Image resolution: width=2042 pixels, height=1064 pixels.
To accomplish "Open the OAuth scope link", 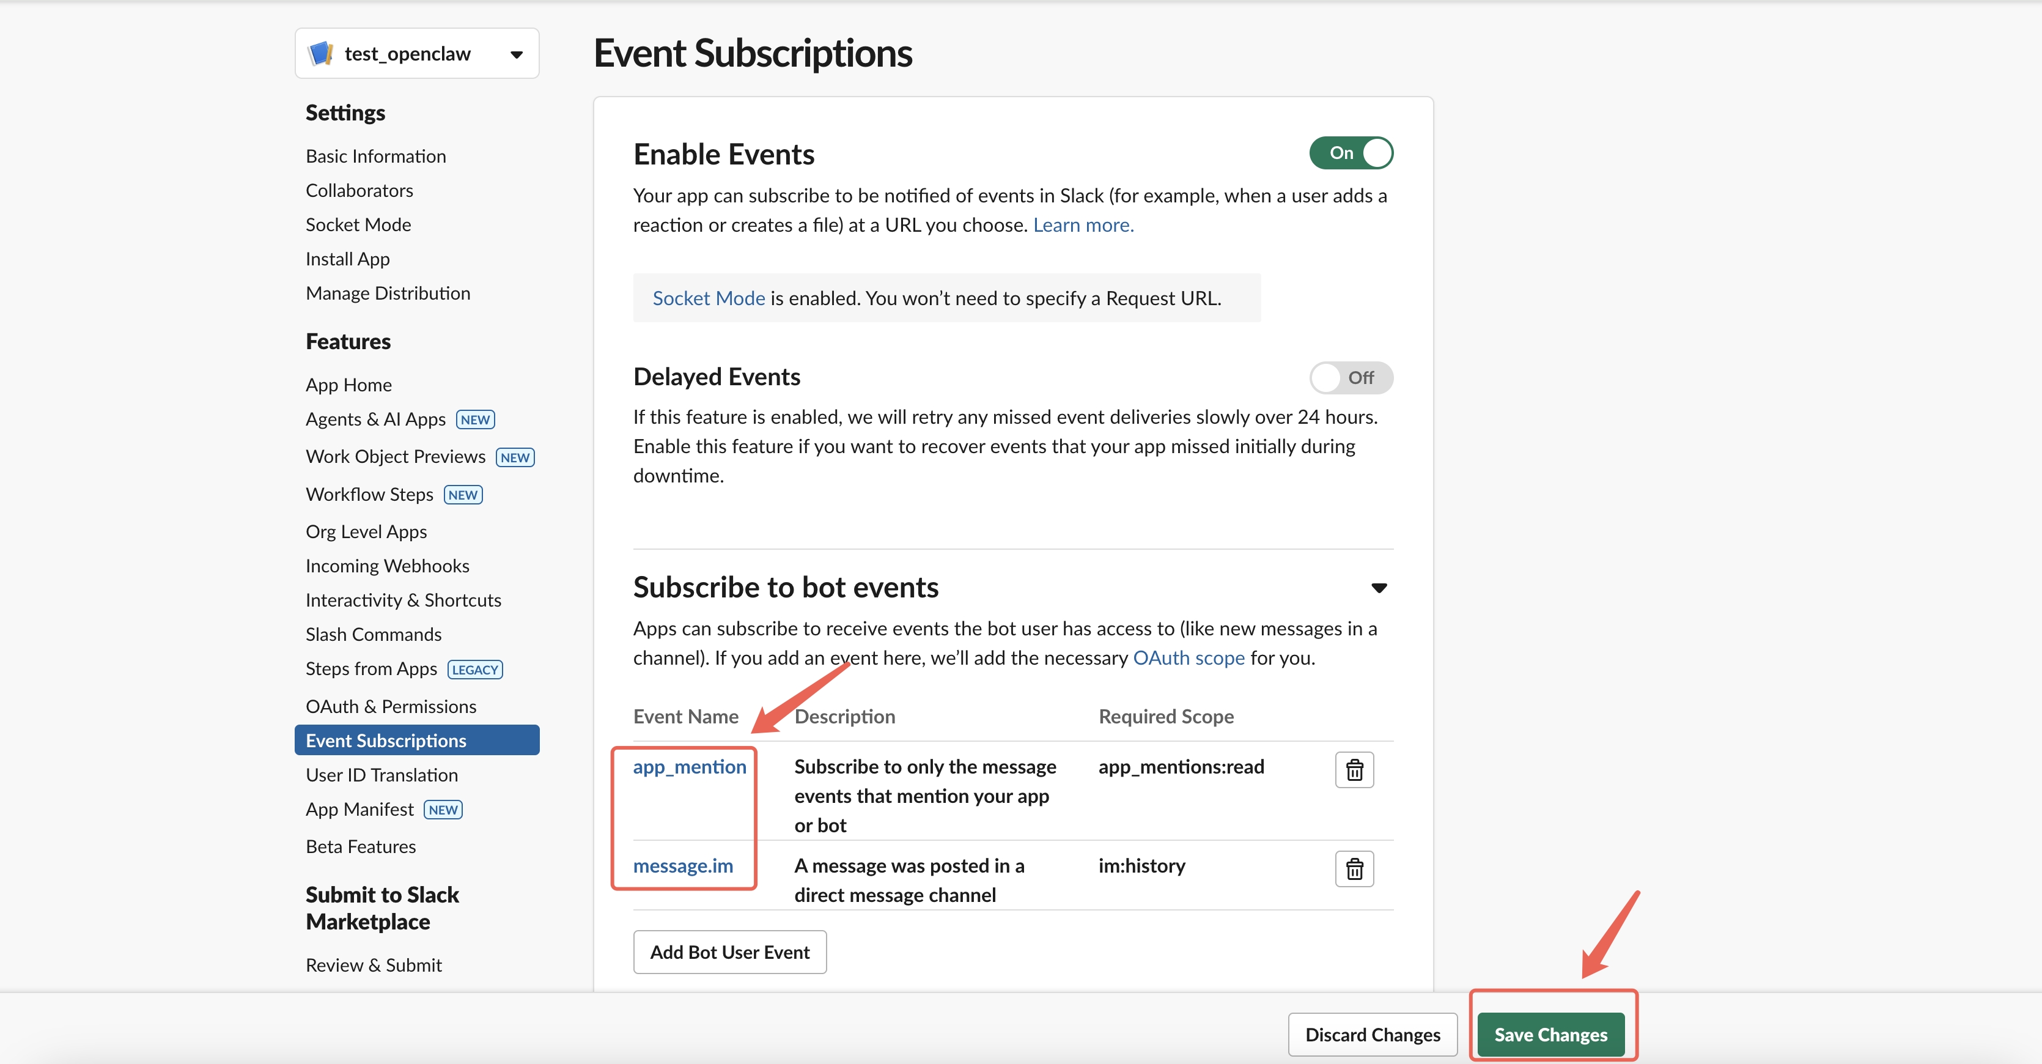I will [1189, 657].
